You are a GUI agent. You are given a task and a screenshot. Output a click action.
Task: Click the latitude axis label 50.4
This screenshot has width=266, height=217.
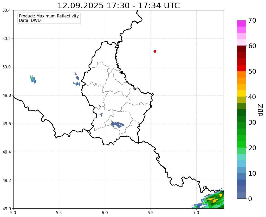point(7,10)
